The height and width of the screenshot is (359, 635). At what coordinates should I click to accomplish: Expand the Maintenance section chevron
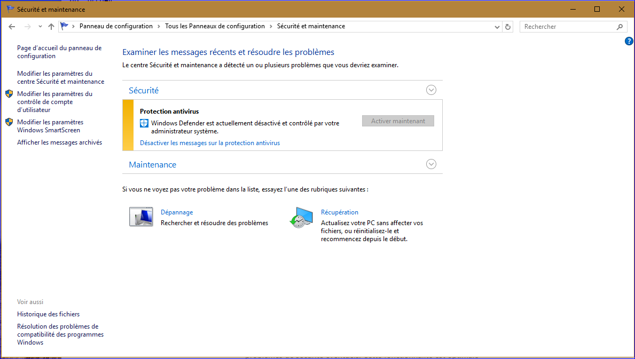click(x=431, y=164)
